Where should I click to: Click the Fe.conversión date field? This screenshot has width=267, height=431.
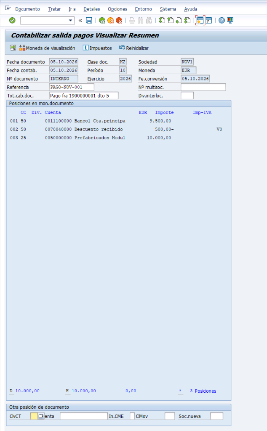click(x=195, y=79)
